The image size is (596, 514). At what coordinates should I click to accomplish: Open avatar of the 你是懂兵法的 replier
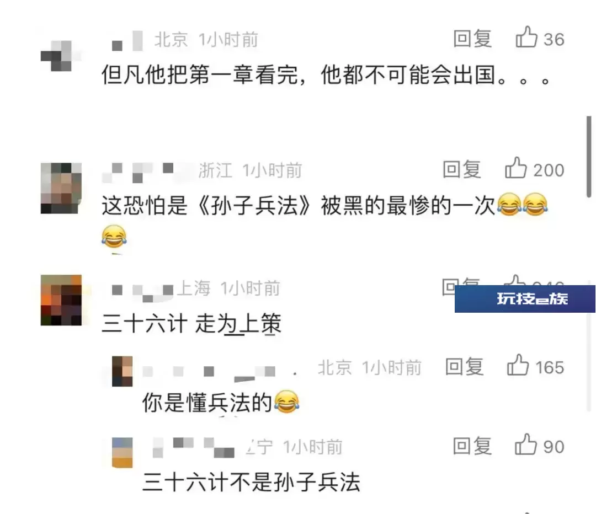[122, 371]
